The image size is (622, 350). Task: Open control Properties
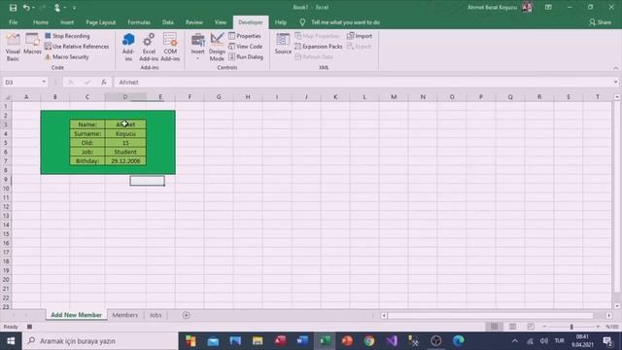245,36
